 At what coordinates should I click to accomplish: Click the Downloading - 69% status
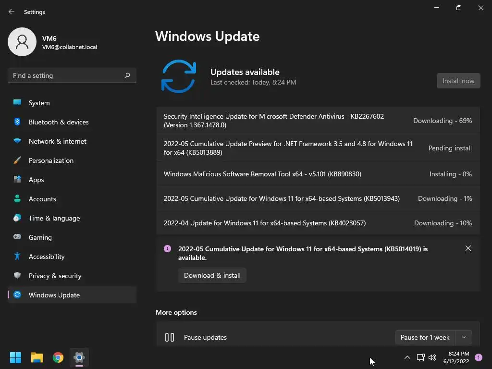(x=443, y=121)
